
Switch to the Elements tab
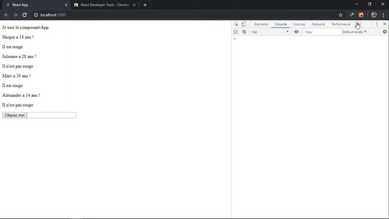pos(261,24)
